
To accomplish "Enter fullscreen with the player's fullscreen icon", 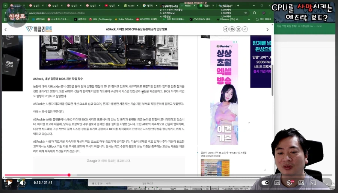I will point(325,182).
